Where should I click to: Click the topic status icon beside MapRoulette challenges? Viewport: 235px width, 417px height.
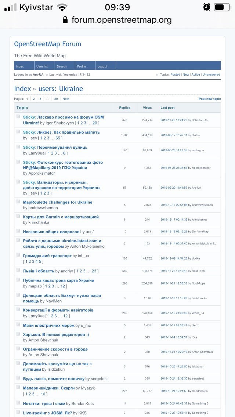click(18, 202)
